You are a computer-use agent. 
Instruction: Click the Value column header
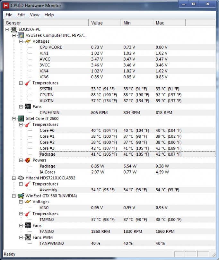pyautogui.click(x=104, y=23)
